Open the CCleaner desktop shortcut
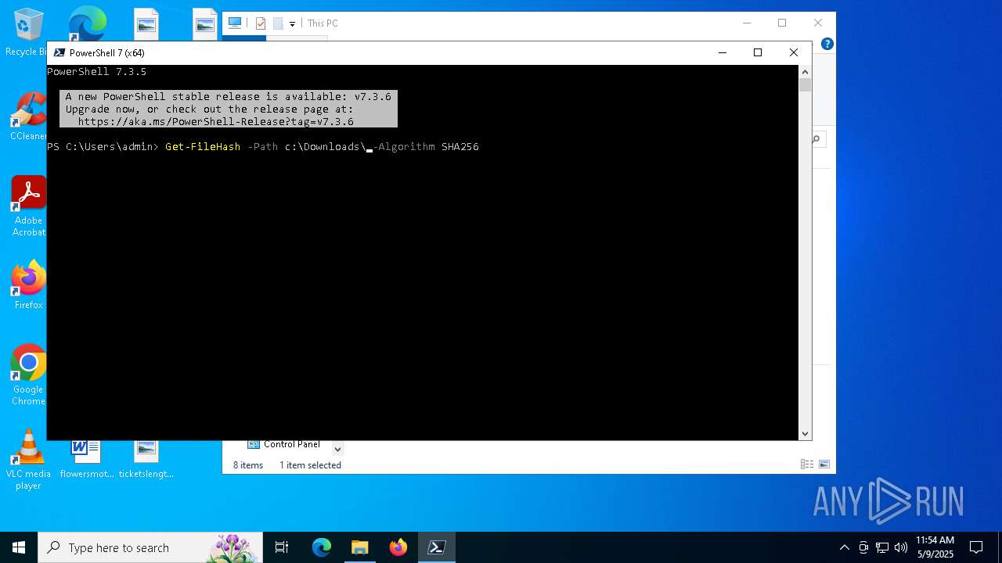1002x563 pixels. point(27,117)
